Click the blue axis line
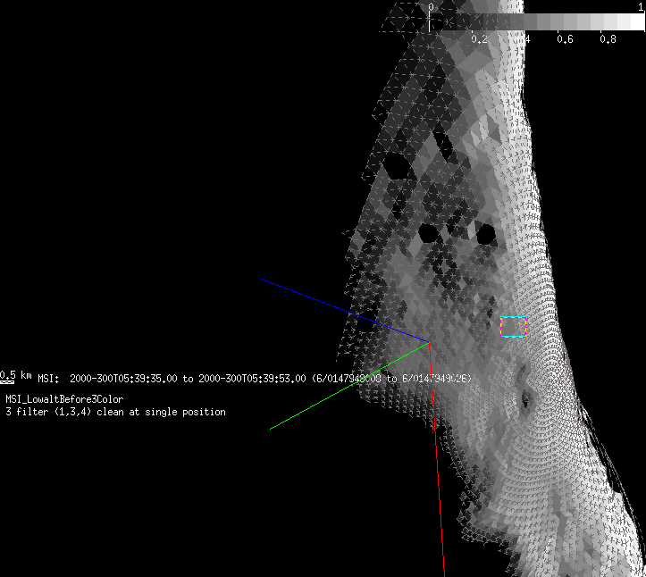This screenshot has width=646, height=577. click(344, 310)
